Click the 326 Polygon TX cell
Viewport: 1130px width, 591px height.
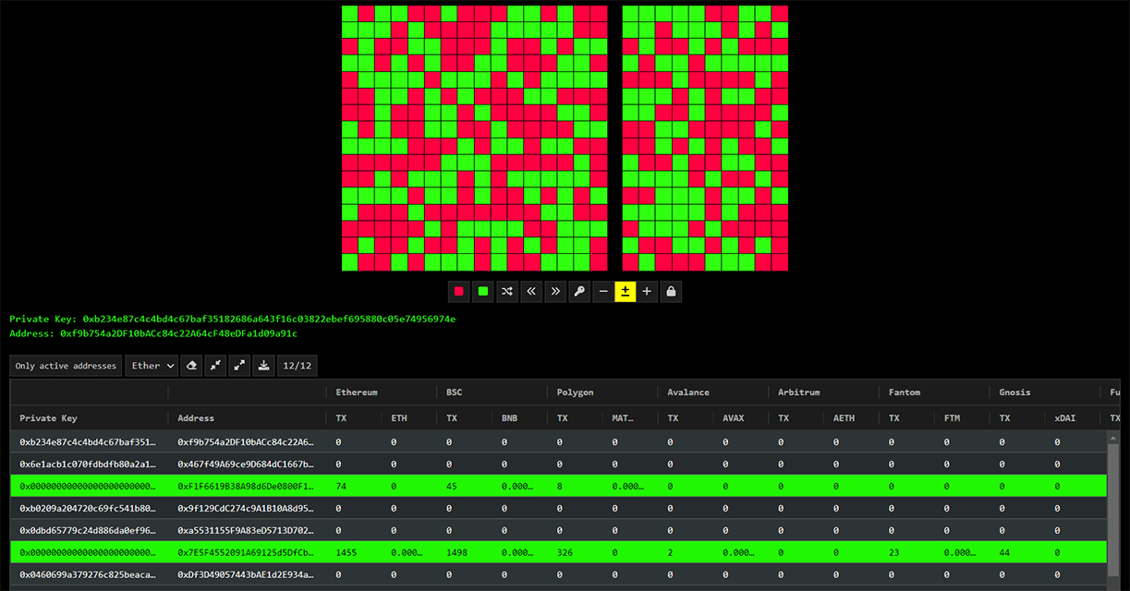coord(575,552)
